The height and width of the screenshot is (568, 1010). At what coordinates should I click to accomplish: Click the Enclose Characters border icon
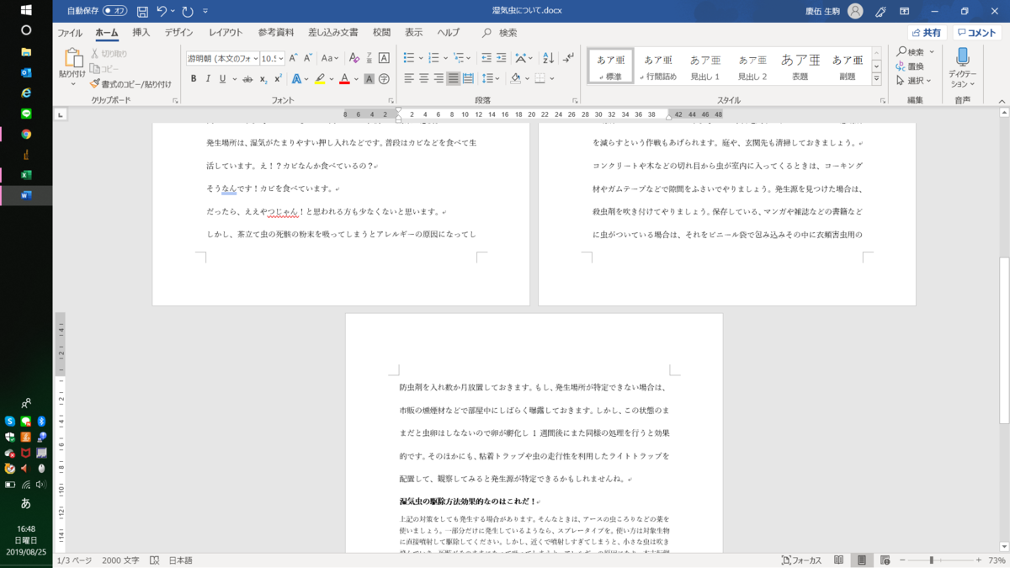pos(384,58)
